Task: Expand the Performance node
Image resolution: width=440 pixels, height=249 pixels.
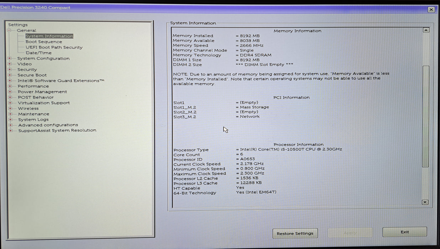Action: pos(10,86)
